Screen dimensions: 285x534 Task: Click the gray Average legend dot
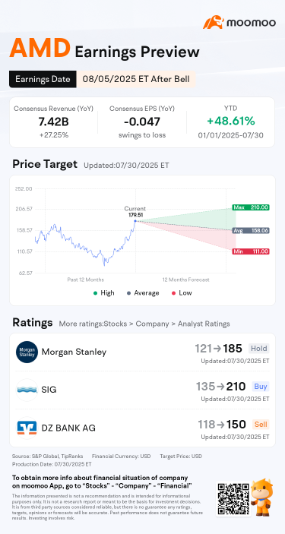[x=129, y=293]
